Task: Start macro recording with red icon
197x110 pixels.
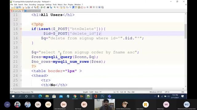Action: click(91, 7)
